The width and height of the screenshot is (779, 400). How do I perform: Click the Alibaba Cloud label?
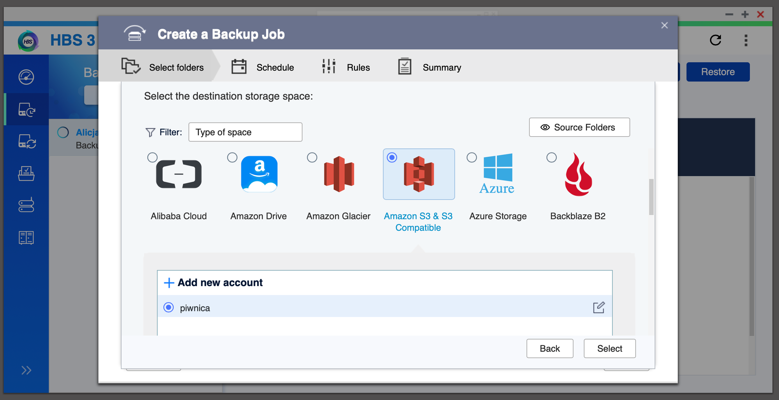[179, 216]
